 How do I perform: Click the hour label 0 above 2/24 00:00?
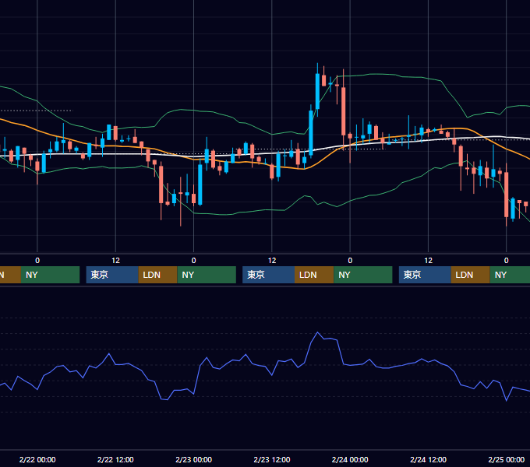tap(350, 261)
